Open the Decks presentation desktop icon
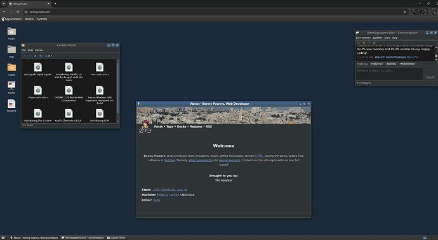The height and width of the screenshot is (240, 438). tap(11, 86)
